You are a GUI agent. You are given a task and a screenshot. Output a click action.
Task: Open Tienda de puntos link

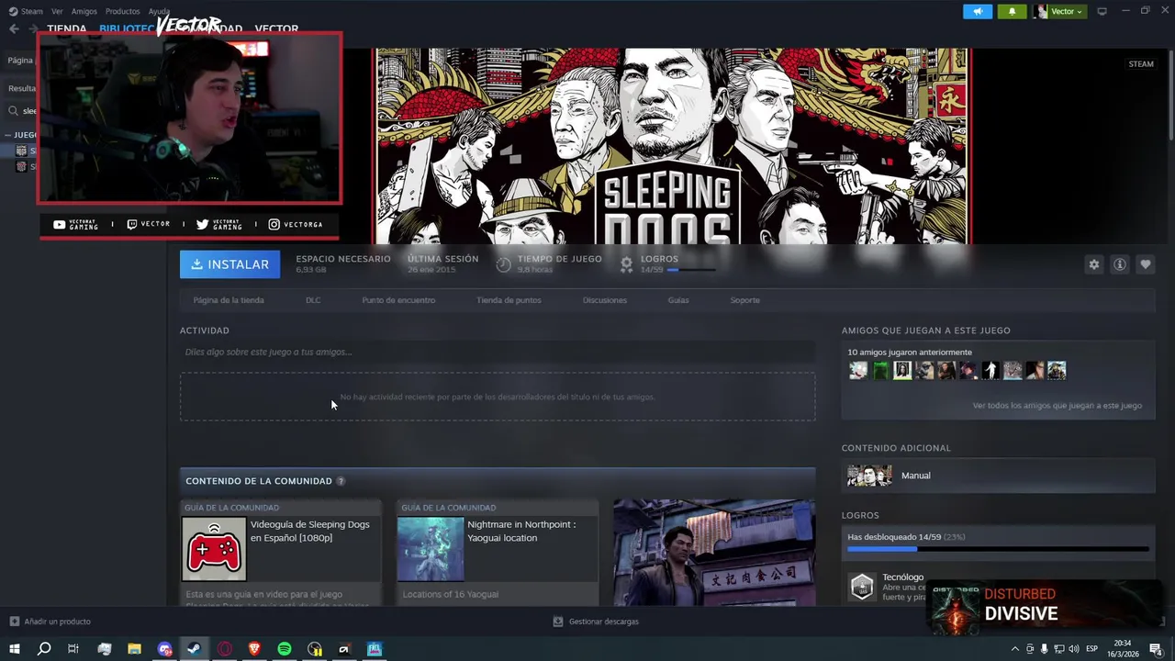pyautogui.click(x=509, y=300)
